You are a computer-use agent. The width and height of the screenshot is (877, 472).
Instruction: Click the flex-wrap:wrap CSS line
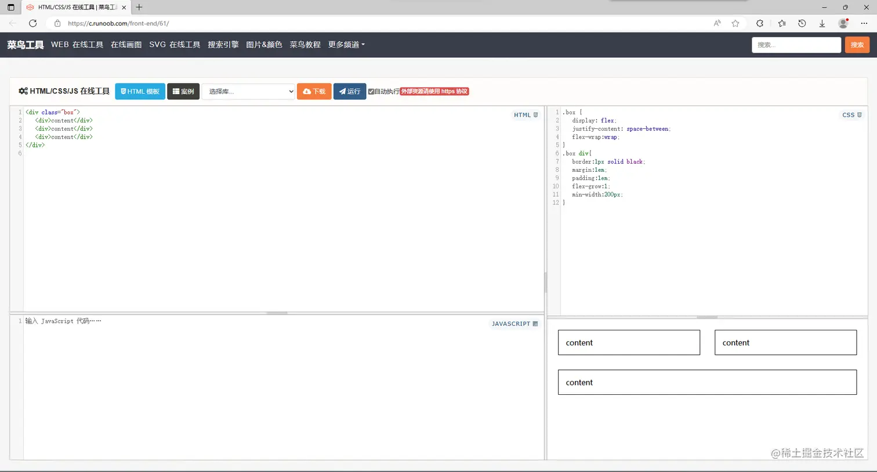coord(596,137)
